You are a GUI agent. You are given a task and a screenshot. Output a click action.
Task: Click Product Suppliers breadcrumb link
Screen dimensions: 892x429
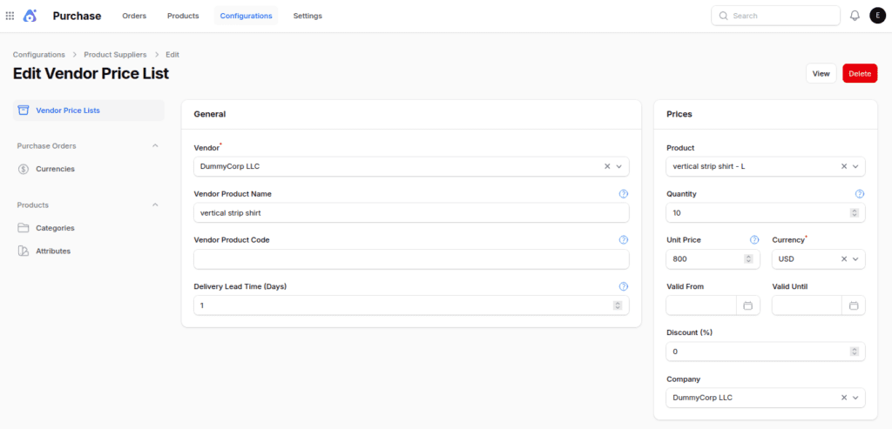click(x=116, y=55)
